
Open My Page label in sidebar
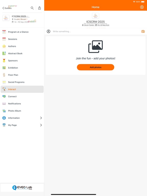pos(12,125)
